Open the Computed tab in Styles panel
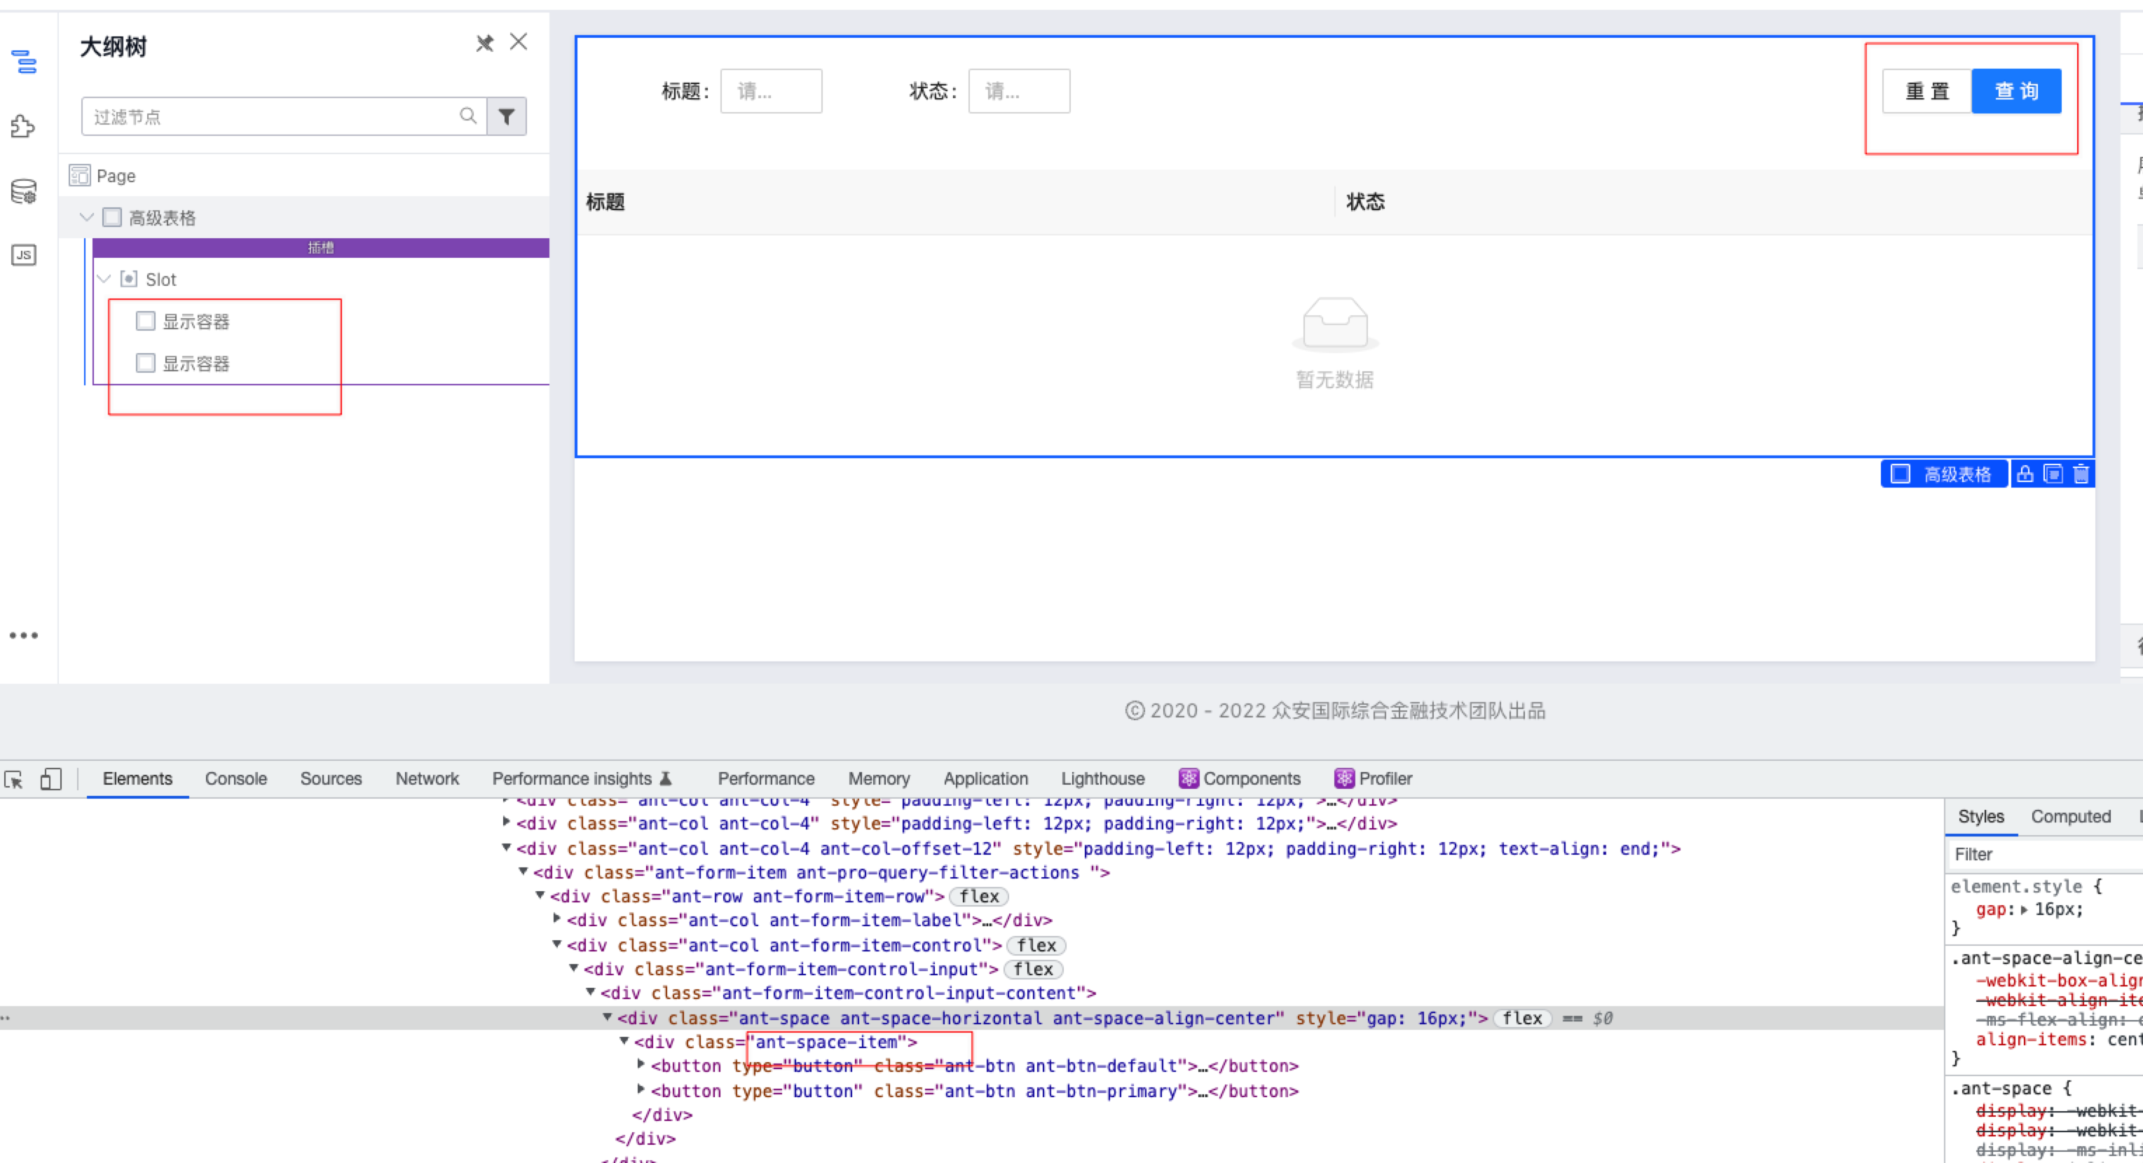The width and height of the screenshot is (2143, 1163). pyautogui.click(x=2071, y=816)
